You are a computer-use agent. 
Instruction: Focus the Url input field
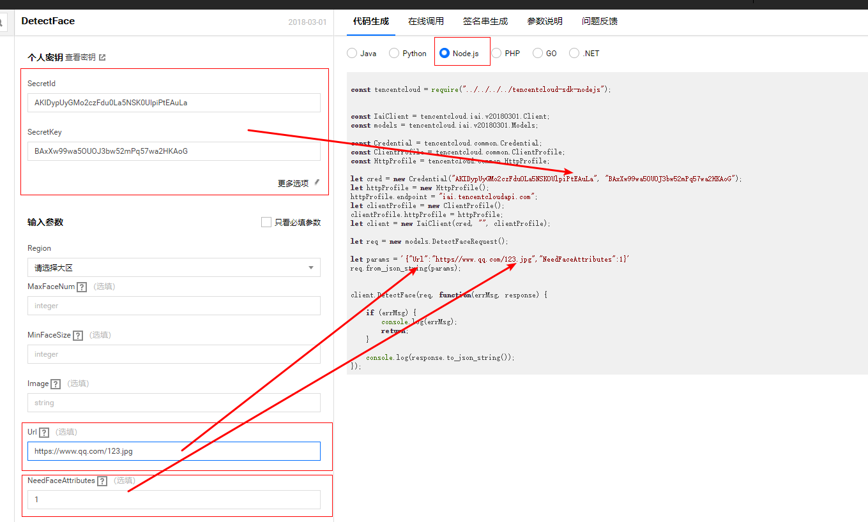click(174, 451)
